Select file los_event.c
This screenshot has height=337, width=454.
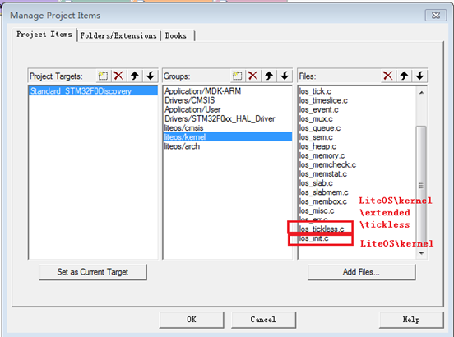pos(318,109)
